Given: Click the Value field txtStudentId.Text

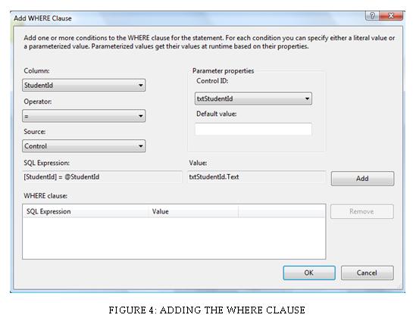Looking at the screenshot, I should coord(257,177).
